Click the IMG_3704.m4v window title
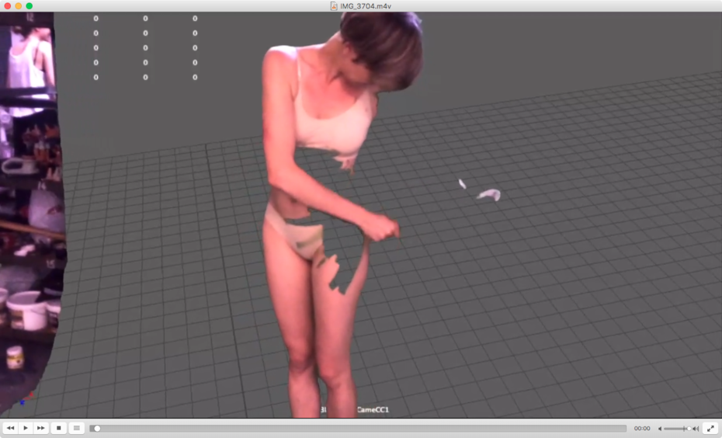Image resolution: width=722 pixels, height=438 pixels. coord(366,6)
